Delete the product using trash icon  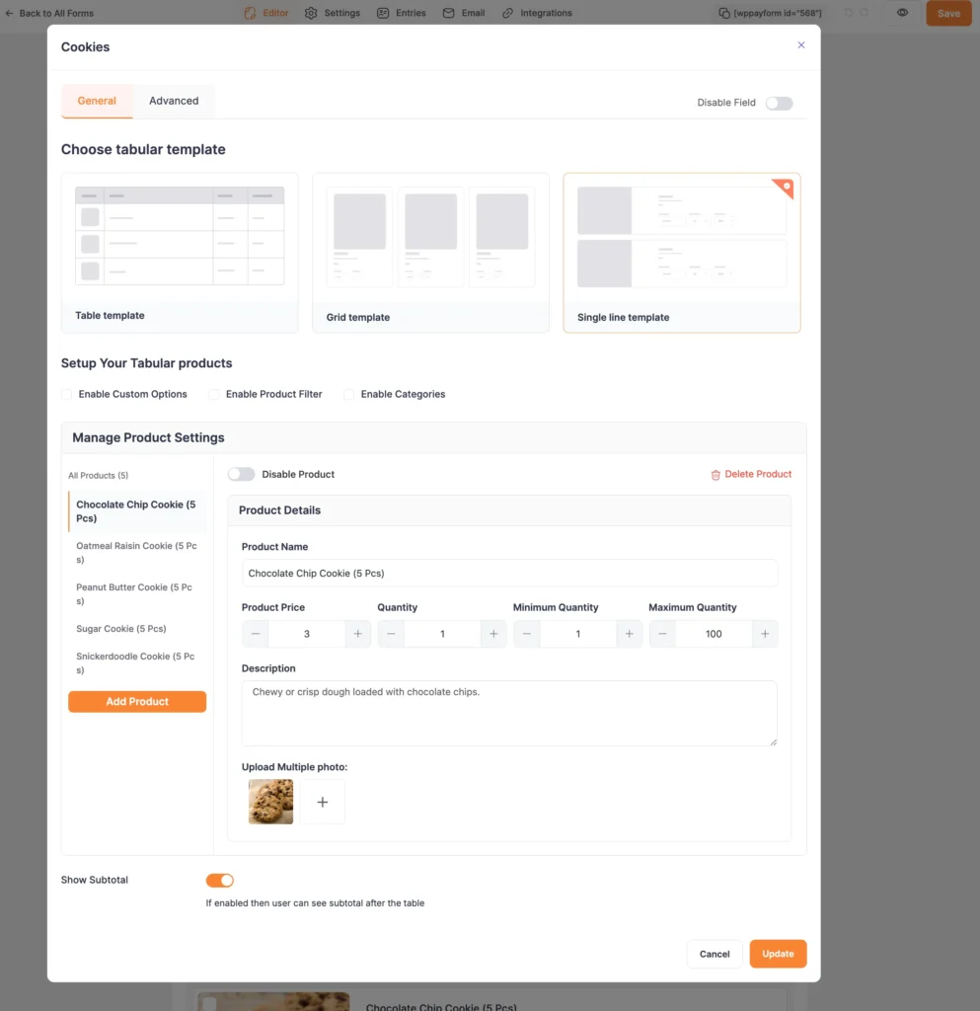(716, 474)
